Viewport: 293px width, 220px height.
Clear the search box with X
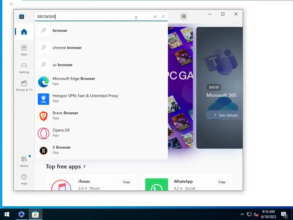(155, 17)
